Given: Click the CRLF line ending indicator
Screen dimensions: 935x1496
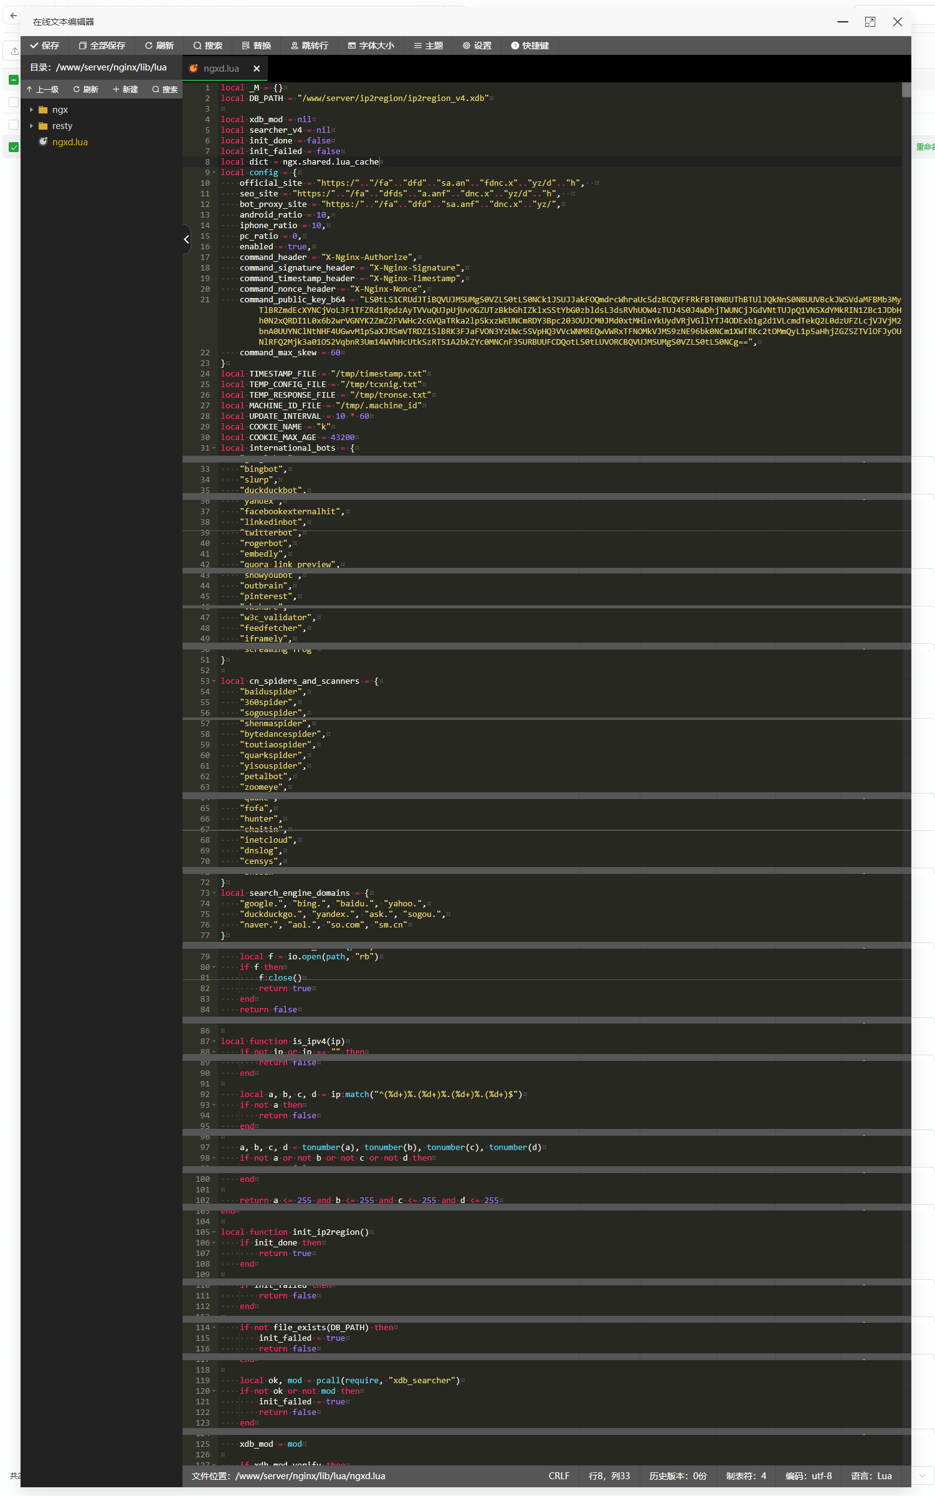Looking at the screenshot, I should coord(559,1476).
